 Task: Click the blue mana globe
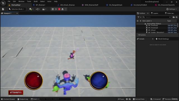point(99,81)
